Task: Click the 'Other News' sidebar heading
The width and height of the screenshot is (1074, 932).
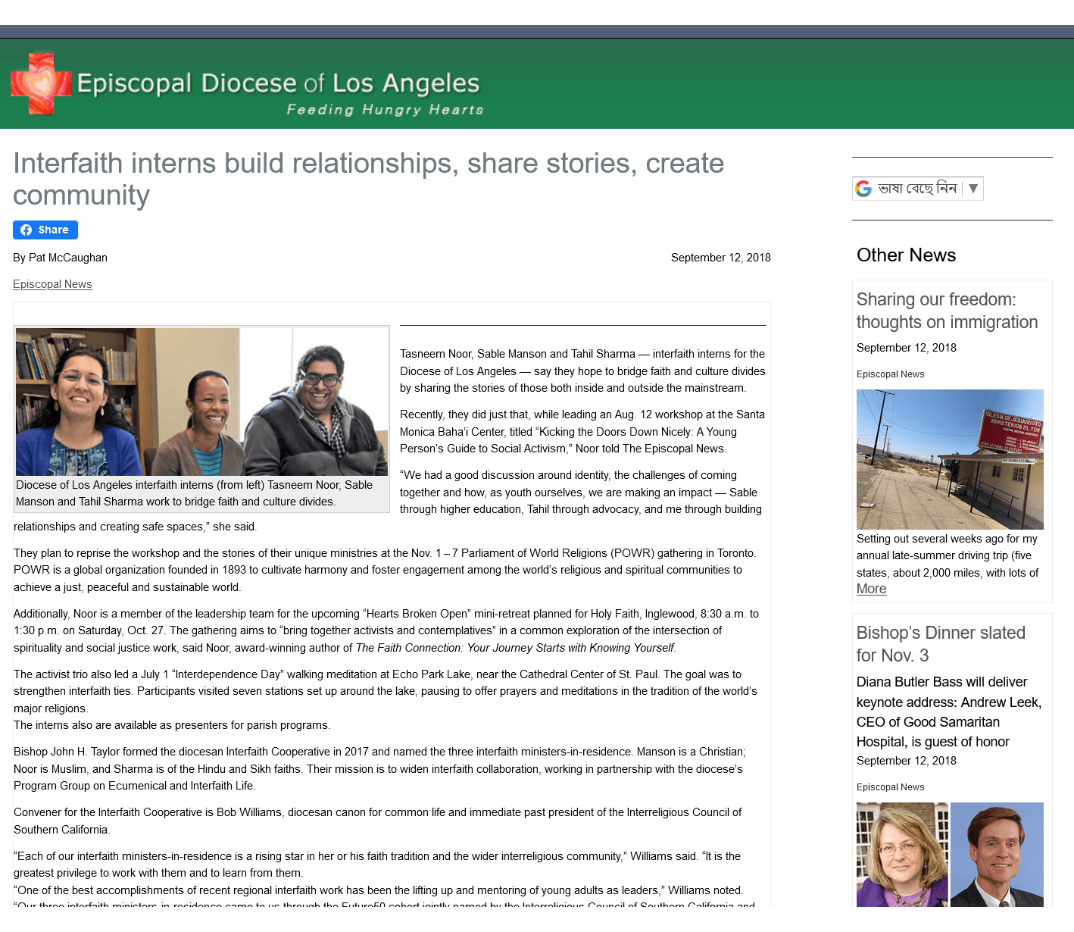Action: [906, 255]
